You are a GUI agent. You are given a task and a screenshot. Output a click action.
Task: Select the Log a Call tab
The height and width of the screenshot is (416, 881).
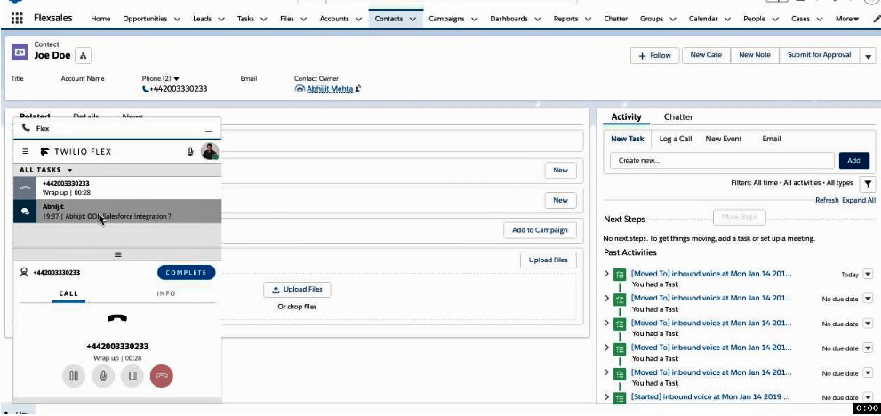[x=675, y=139]
